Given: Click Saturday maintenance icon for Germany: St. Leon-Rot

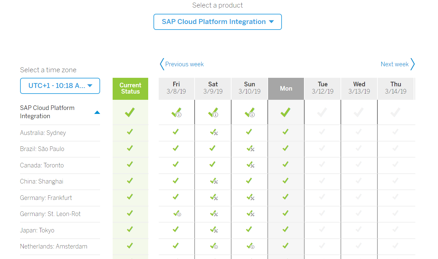Looking at the screenshot, I should point(214,213).
